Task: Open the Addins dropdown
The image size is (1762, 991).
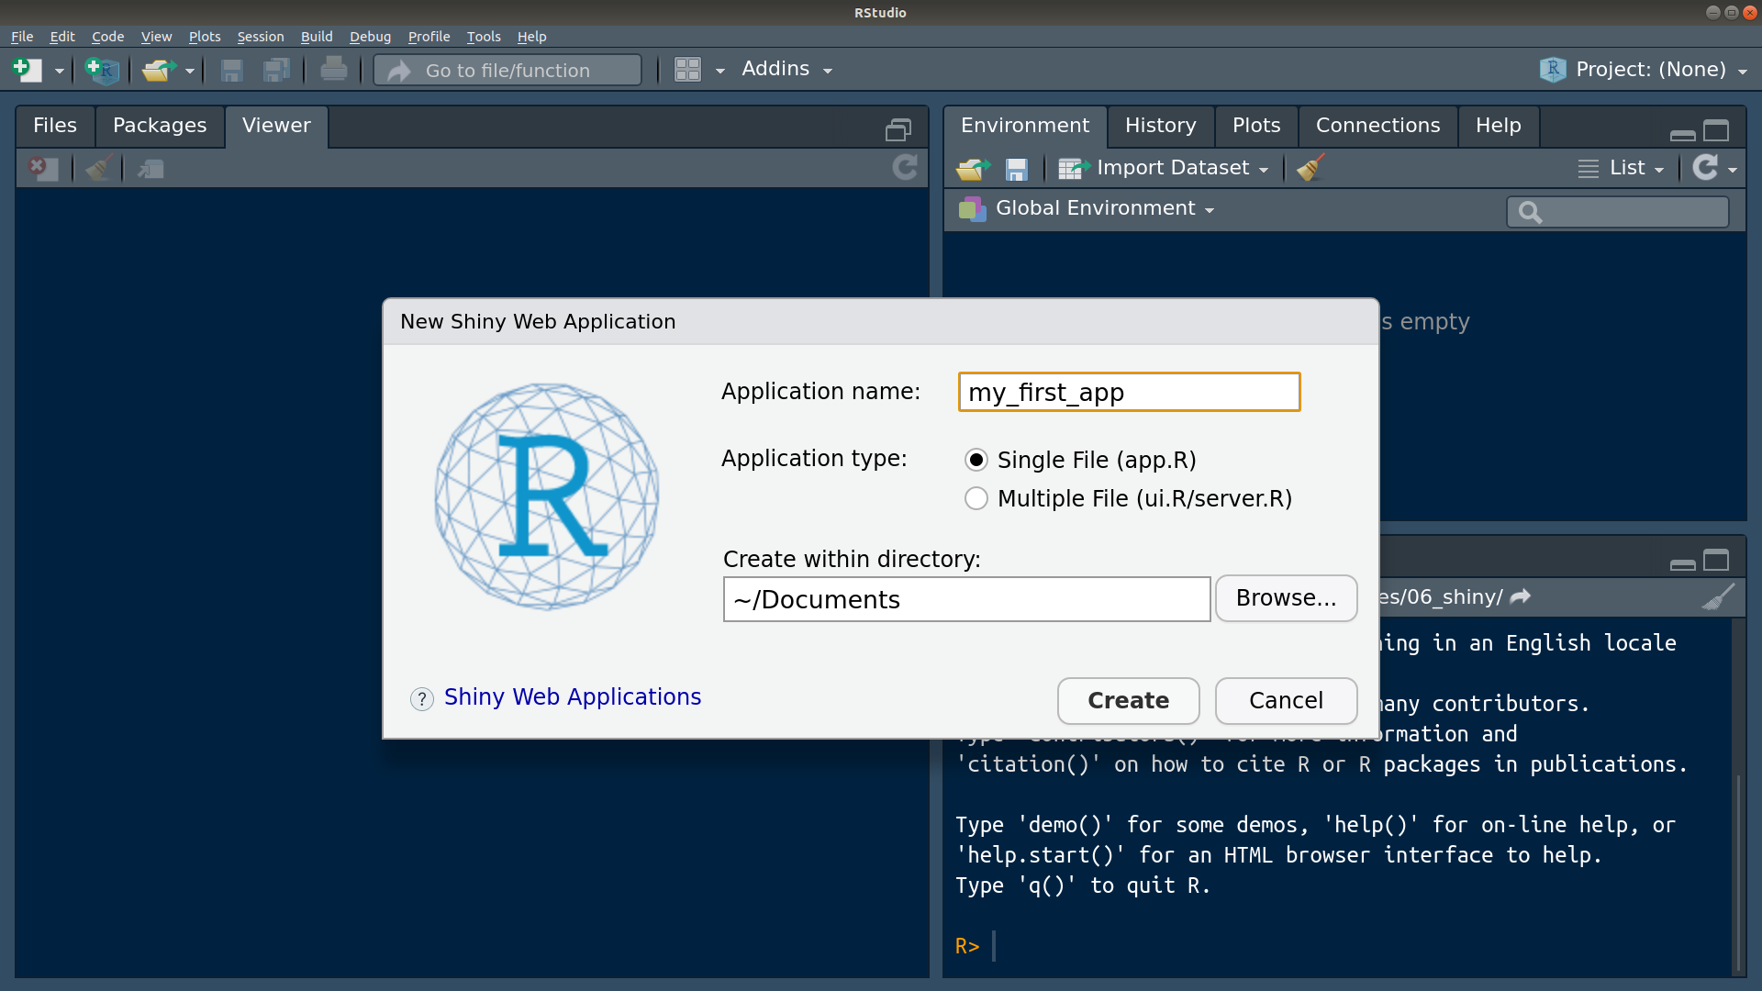Action: [x=786, y=70]
